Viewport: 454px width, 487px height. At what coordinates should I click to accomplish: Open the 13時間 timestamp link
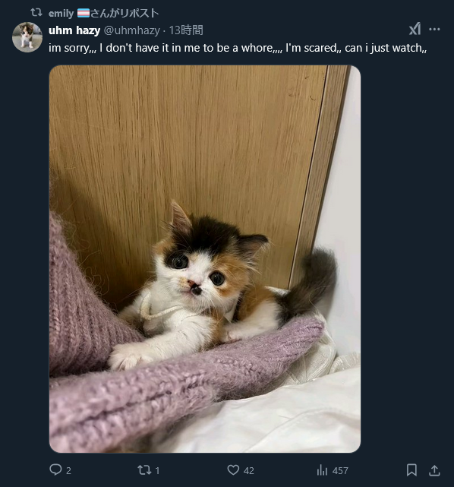click(x=186, y=30)
